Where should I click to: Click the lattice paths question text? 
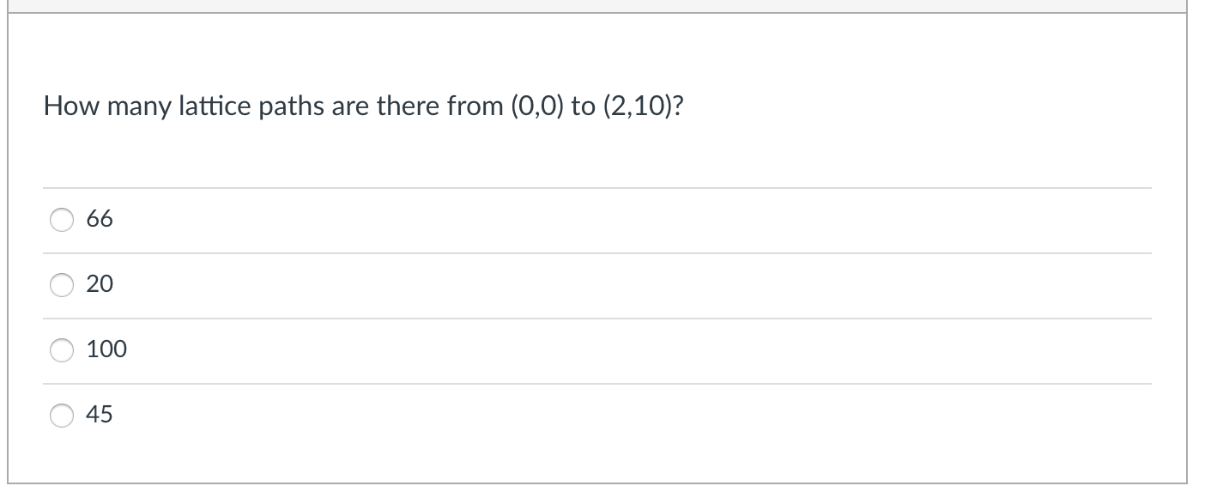(362, 106)
